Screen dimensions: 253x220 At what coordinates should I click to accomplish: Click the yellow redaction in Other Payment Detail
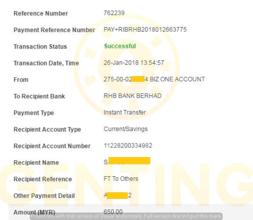[x=117, y=195]
